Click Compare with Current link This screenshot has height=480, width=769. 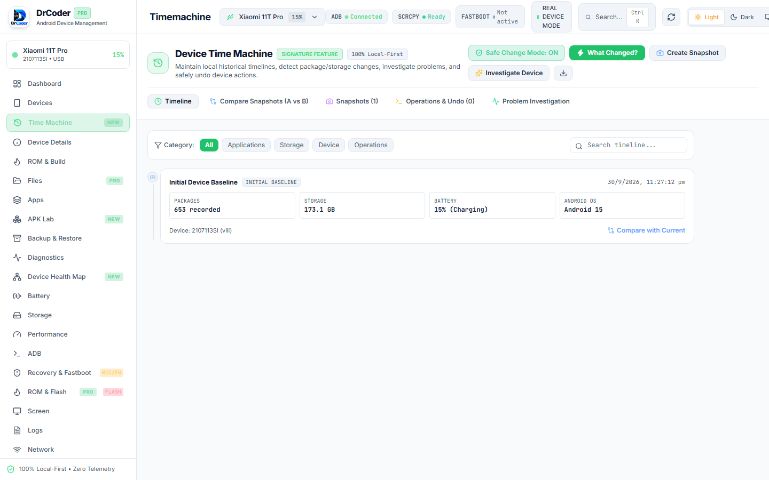[x=646, y=230]
